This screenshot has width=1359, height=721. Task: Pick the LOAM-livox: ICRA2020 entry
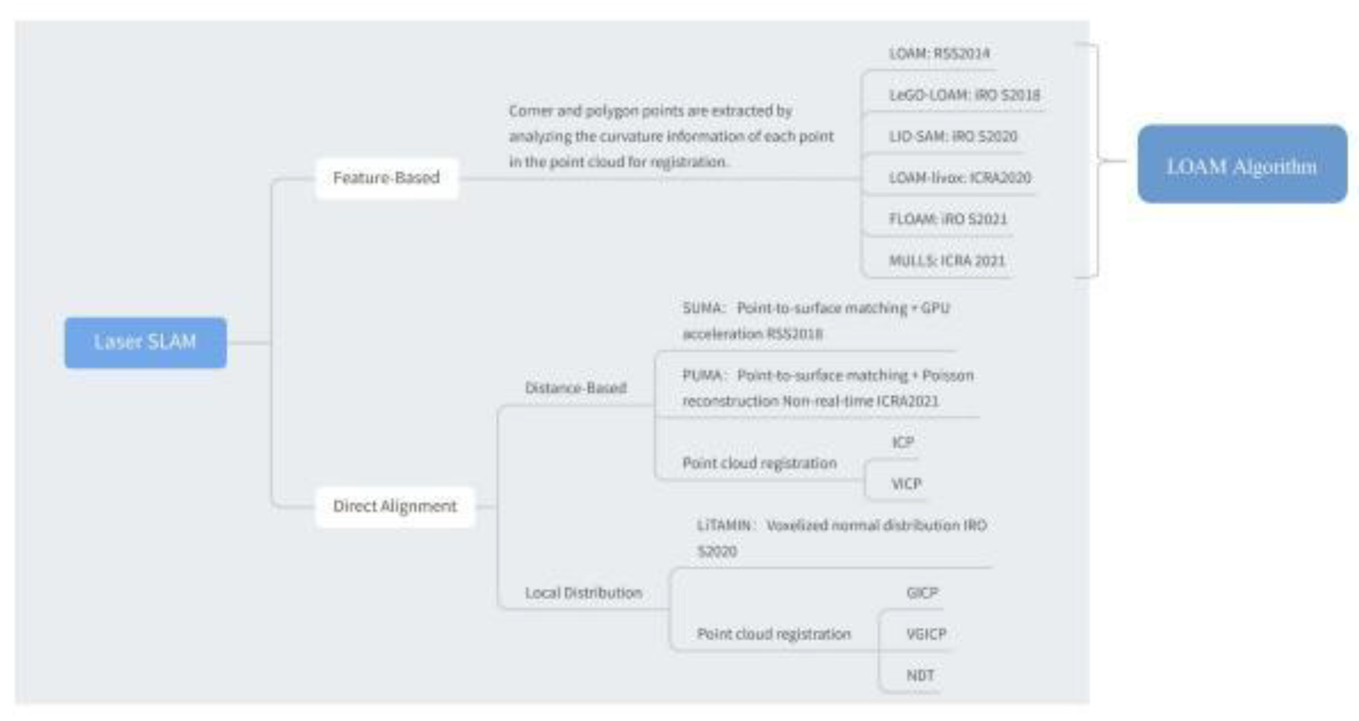(960, 178)
